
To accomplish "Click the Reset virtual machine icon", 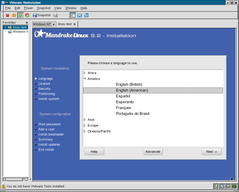I will click(x=27, y=15).
